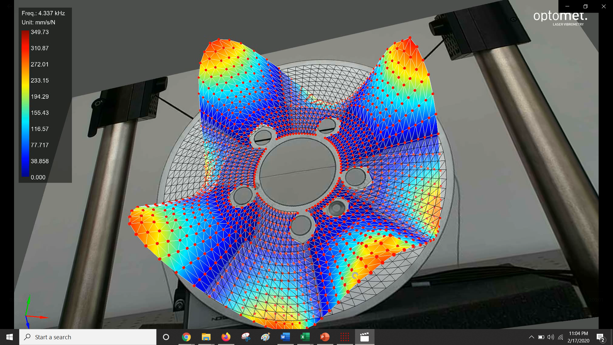613x345 pixels.
Task: Open the Windows Start menu
Action: coord(10,337)
